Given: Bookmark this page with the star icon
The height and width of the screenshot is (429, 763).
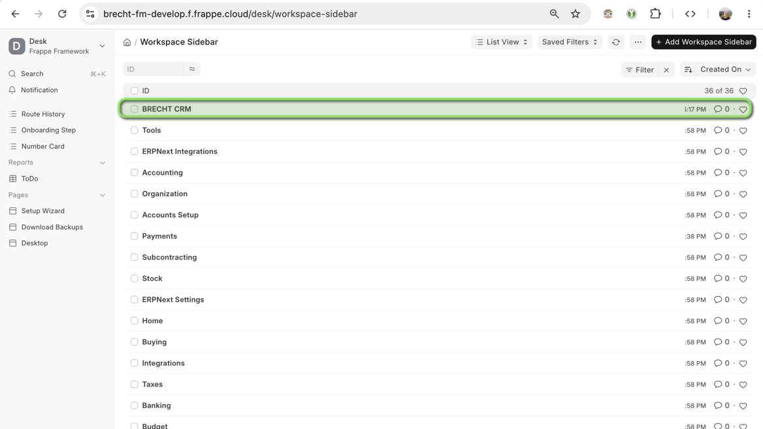Looking at the screenshot, I should pyautogui.click(x=575, y=14).
